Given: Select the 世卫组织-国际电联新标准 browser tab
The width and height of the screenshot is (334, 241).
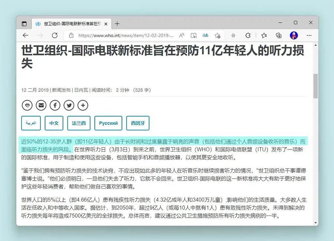Looking at the screenshot, I should [x=71, y=24].
